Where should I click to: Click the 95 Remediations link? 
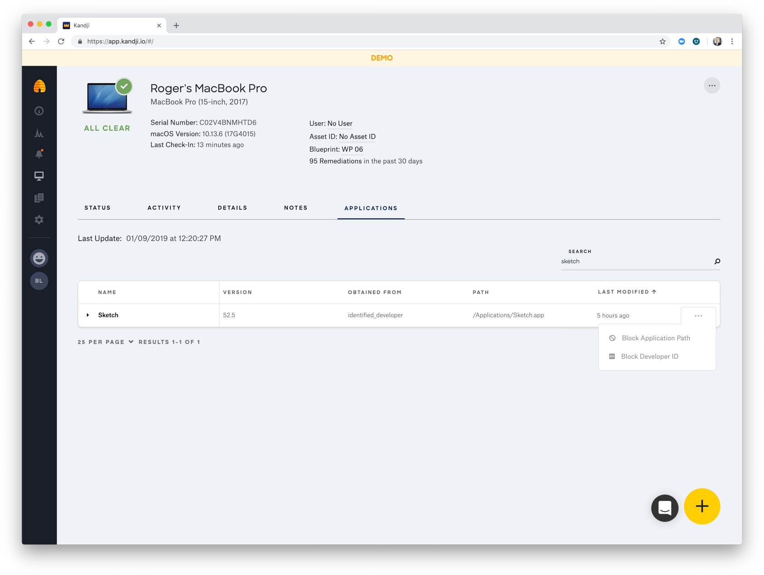[335, 161]
